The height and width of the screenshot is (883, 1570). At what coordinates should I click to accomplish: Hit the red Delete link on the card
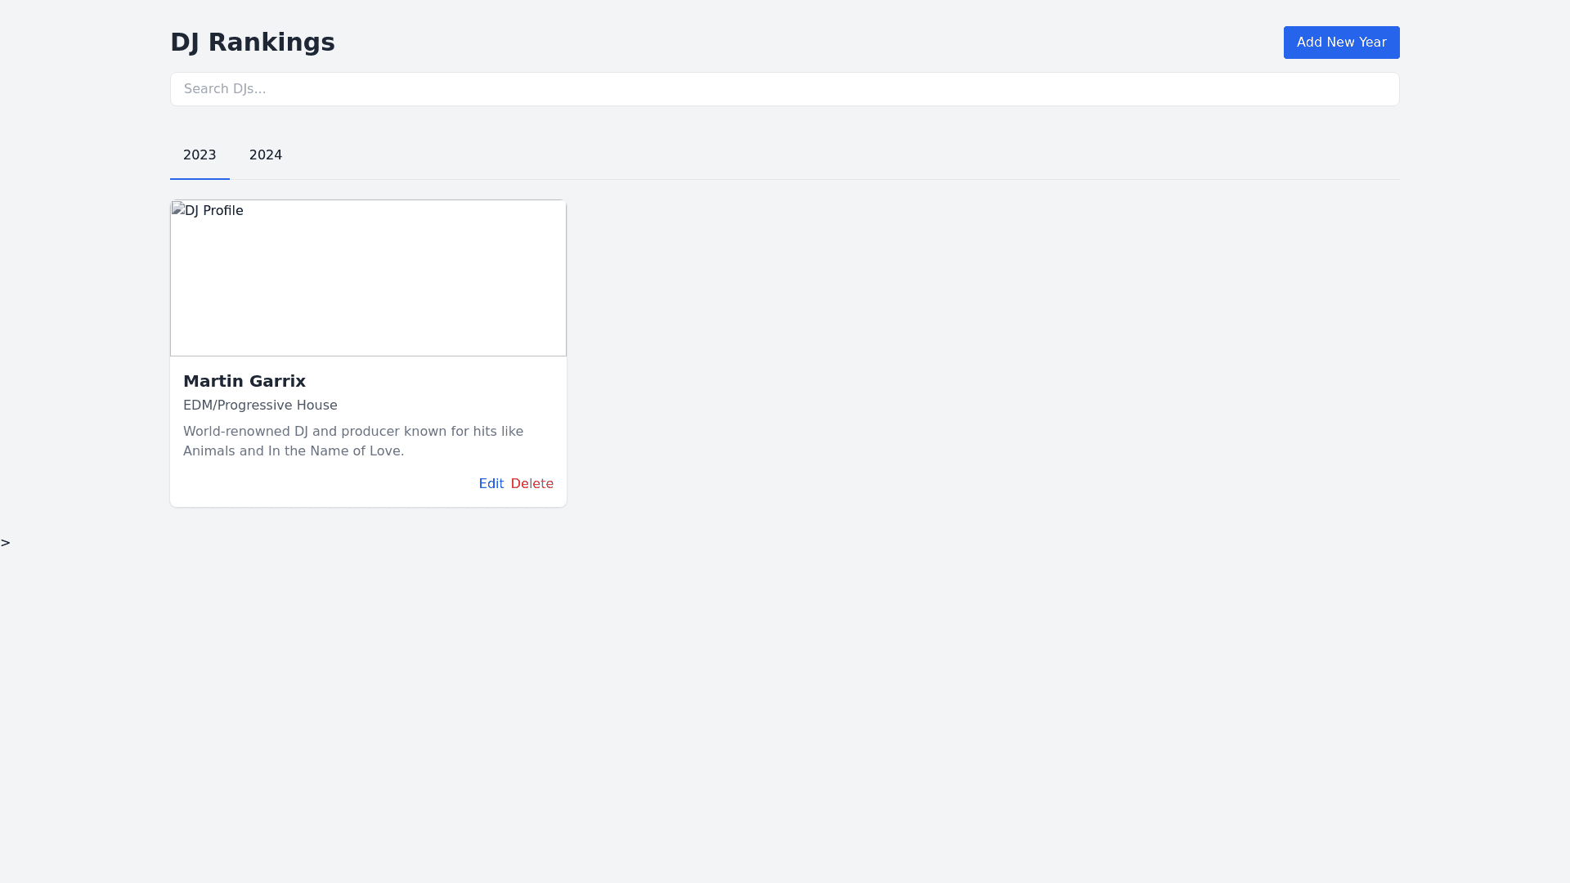[532, 484]
